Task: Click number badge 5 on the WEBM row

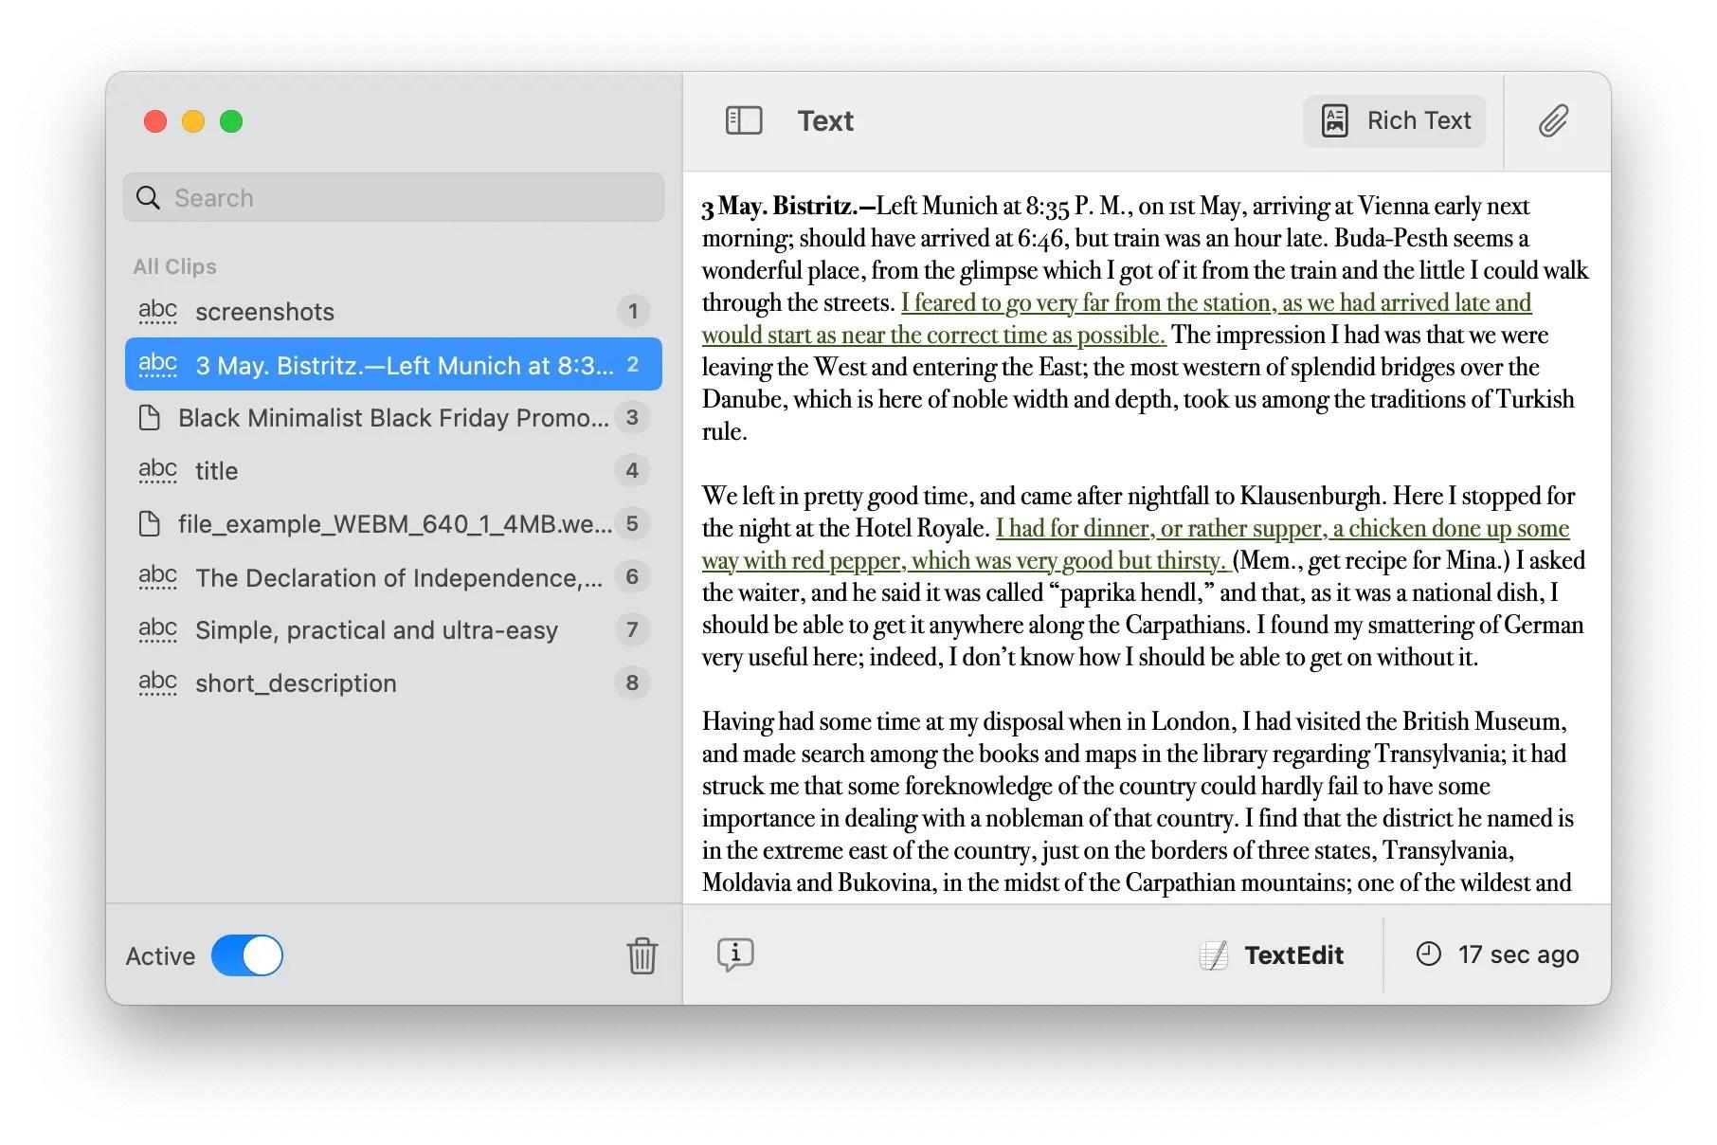Action: tap(633, 523)
